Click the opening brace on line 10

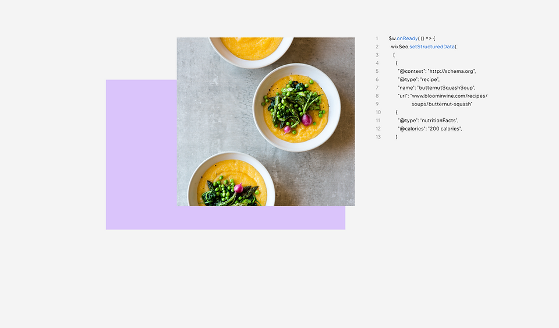coord(397,112)
